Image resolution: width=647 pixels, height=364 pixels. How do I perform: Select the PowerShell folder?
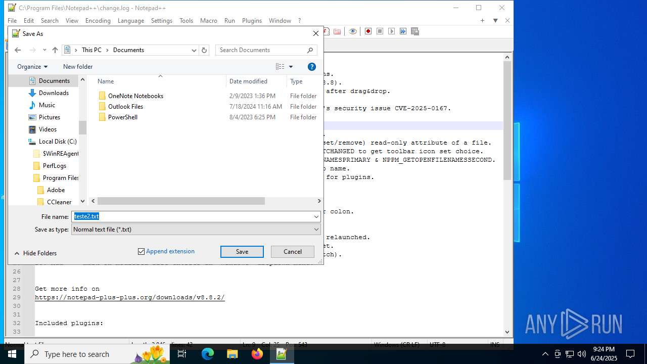(123, 117)
